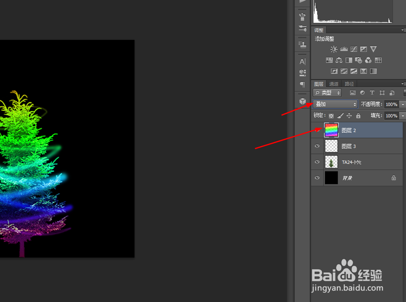Viewport: 406px width, 302px height.
Task: Add a Hue/Saturation adjustment
Action: 329,60
